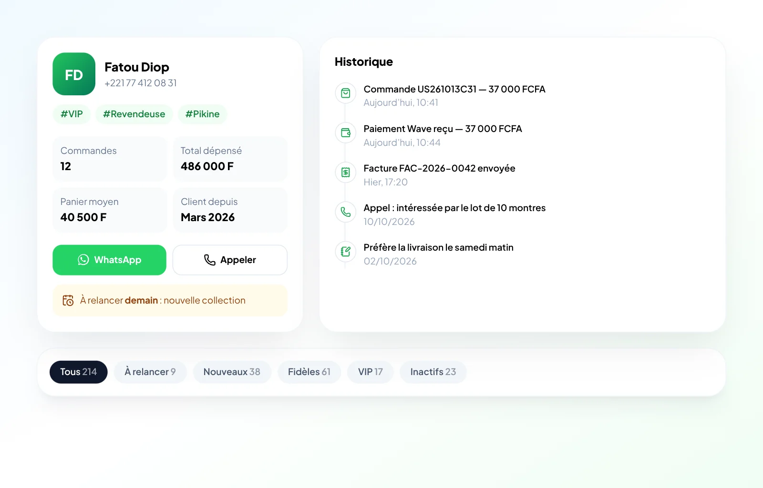Click the invoice icon for Facture FAC-2026-0042
Viewport: 763px width, 488px height.
(x=346, y=172)
